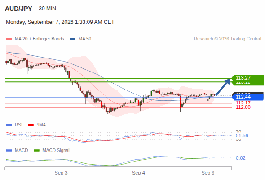Image resolution: width=265 pixels, height=180 pixels.
Task: Click the red 9MA legend swatch
Action: [x=31, y=125]
